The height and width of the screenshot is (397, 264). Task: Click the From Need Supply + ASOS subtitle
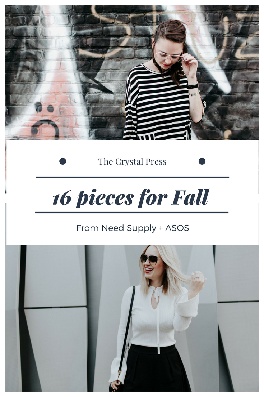pos(133,228)
